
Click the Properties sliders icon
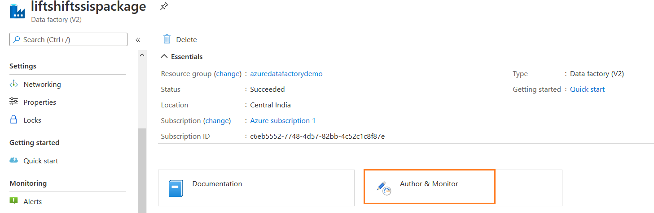pos(13,102)
